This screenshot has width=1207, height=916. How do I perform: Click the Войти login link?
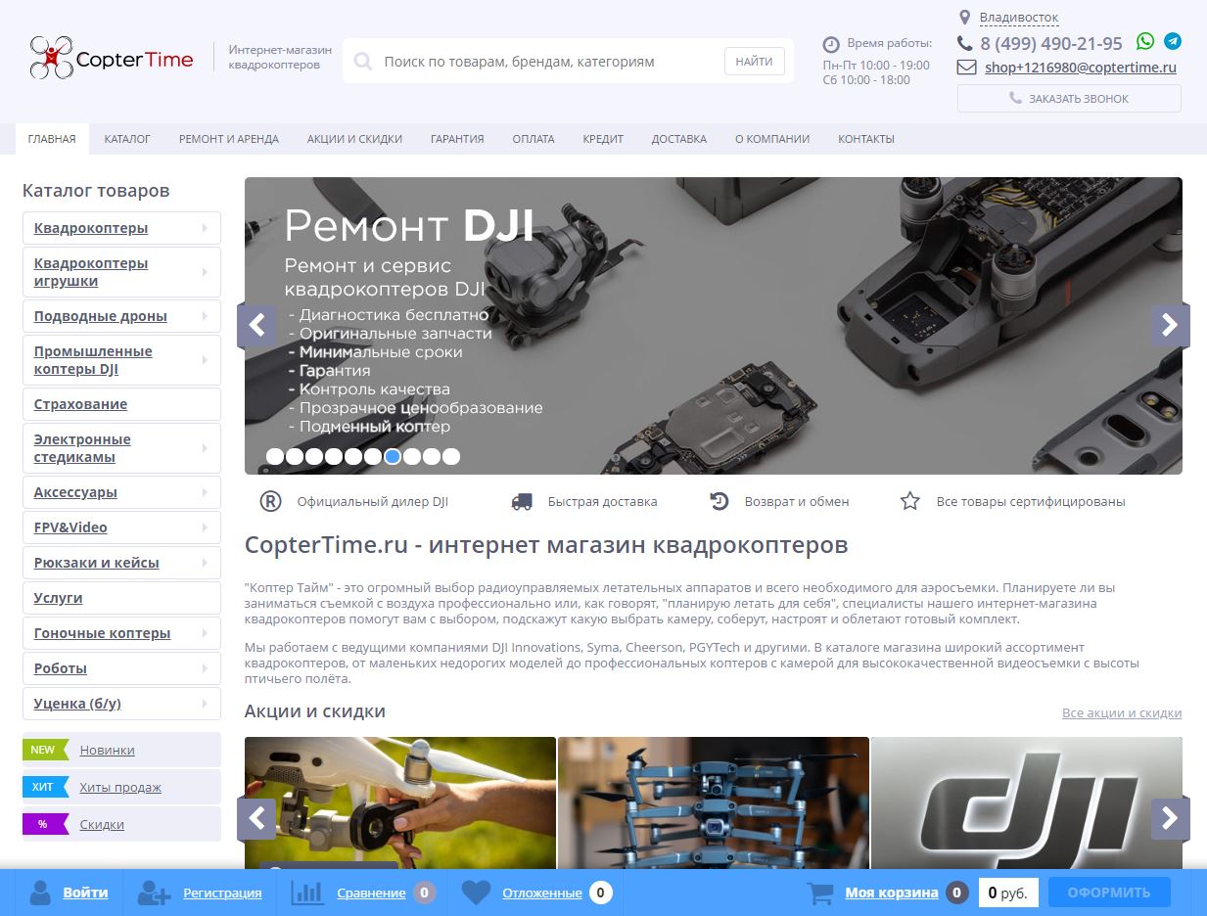click(x=85, y=893)
